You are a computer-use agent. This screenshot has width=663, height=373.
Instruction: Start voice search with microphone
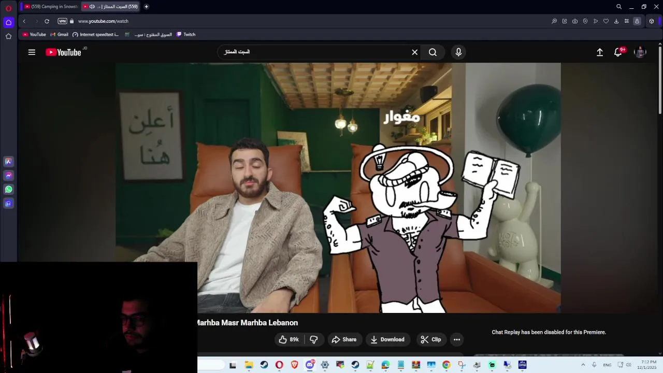click(458, 52)
